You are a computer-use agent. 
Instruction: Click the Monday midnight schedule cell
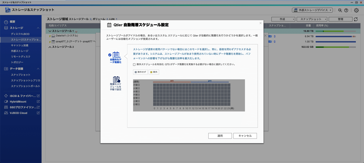tap(154, 85)
